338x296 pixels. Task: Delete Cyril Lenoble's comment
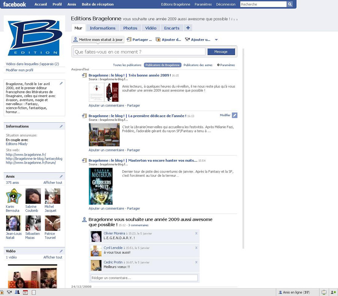[x=196, y=248]
